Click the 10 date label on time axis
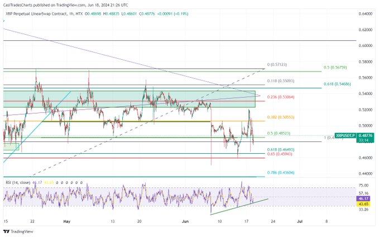The width and height of the screenshot is (379, 237). click(219, 221)
